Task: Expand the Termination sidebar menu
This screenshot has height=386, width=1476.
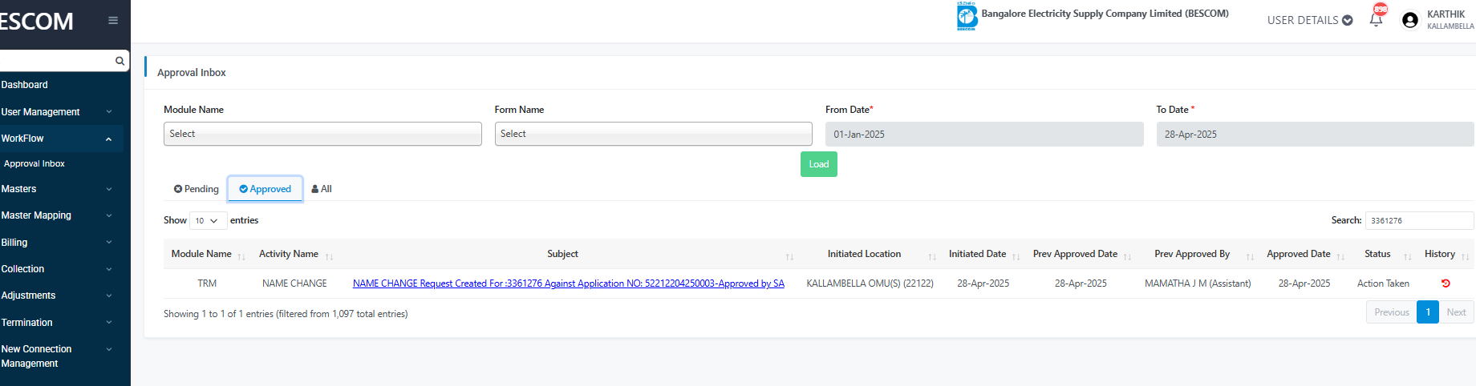Action: coord(62,323)
